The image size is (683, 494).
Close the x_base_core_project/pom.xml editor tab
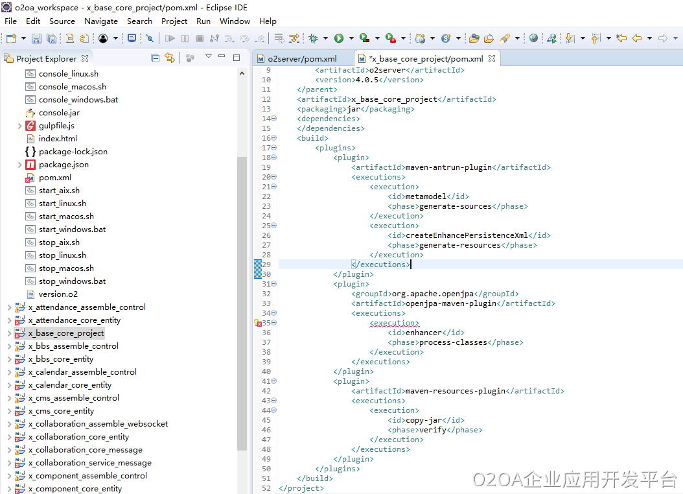click(x=492, y=58)
